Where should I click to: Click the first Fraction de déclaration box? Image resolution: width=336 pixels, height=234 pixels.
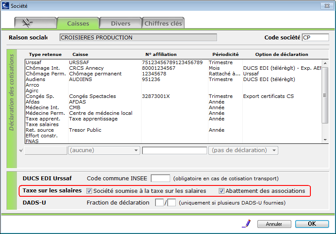pyautogui.click(x=159, y=202)
